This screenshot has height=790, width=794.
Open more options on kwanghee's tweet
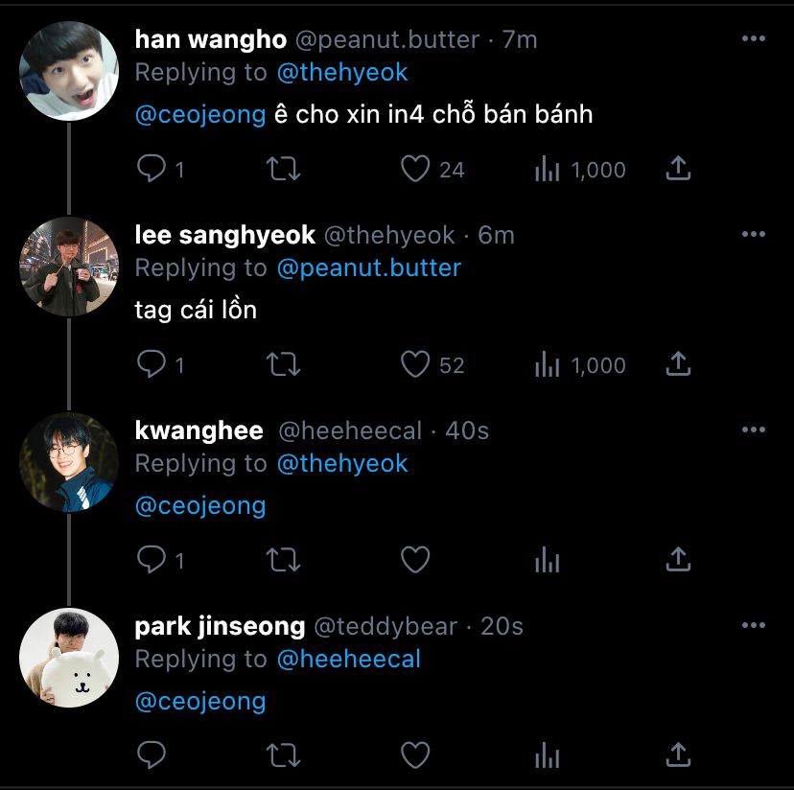tap(754, 430)
